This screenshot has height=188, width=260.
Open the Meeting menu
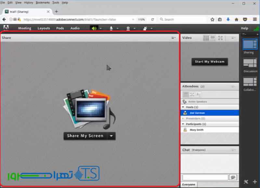[x=24, y=28]
